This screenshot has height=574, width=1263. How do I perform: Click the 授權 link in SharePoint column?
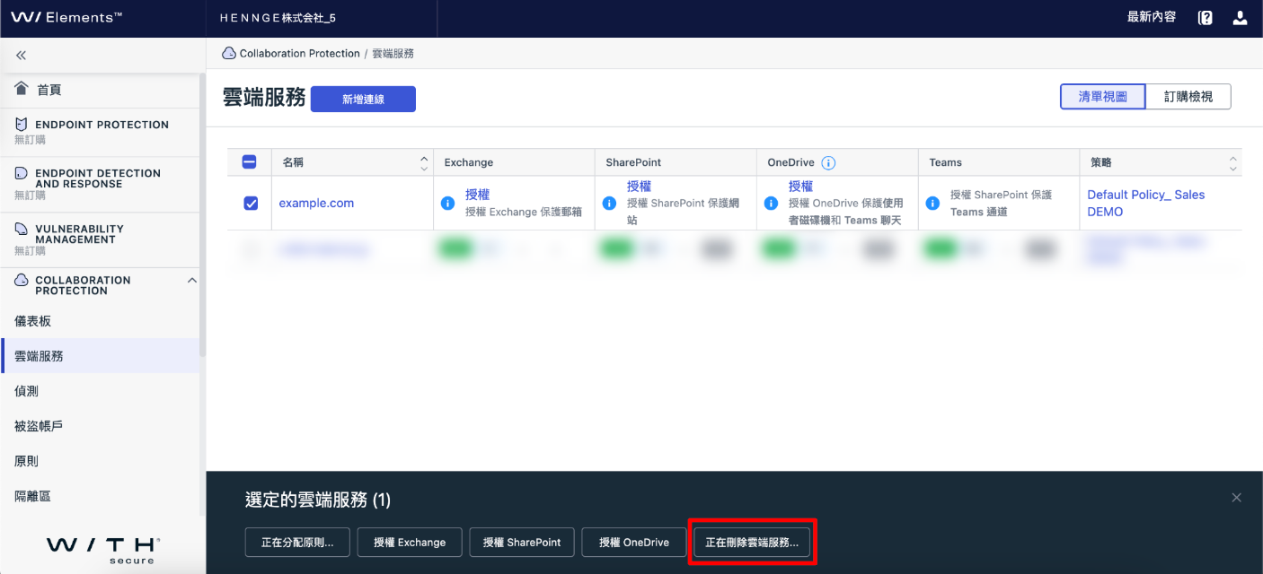(x=640, y=187)
